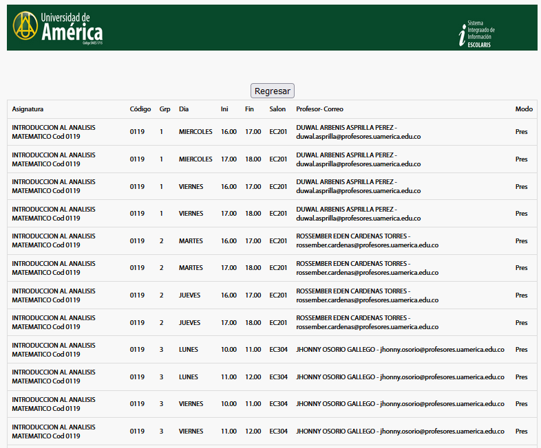Click the Asignatura column header
This screenshot has width=541, height=448.
click(28, 109)
